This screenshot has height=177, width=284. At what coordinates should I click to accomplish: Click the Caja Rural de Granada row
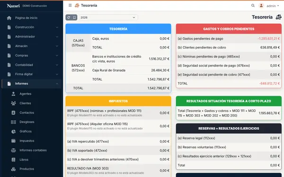point(131,70)
